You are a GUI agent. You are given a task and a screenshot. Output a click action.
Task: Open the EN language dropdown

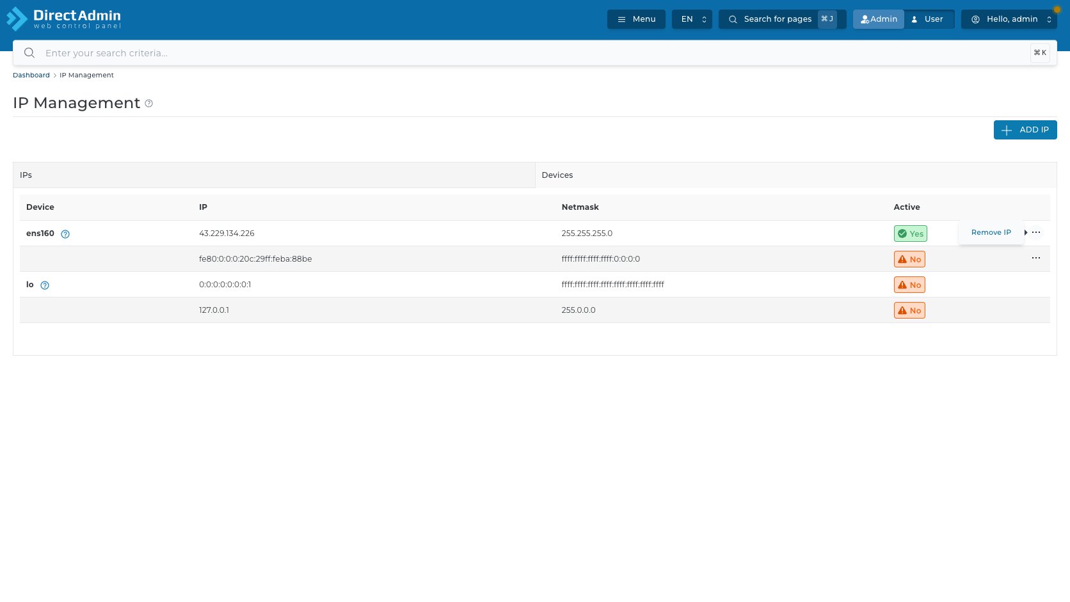pos(692,19)
